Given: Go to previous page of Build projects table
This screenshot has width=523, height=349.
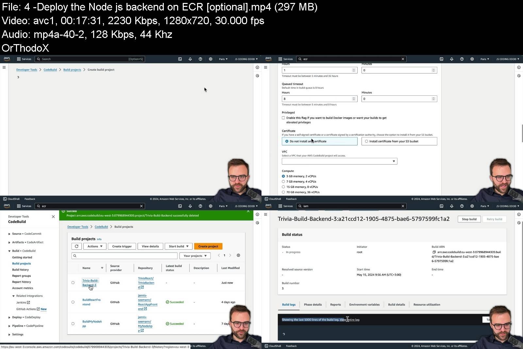Looking at the screenshot, I should click(x=219, y=255).
